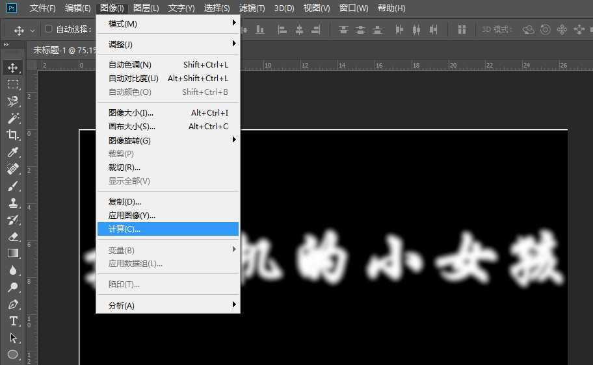Open the 滤镜(T) menu
Image resolution: width=593 pixels, height=365 pixels.
252,8
